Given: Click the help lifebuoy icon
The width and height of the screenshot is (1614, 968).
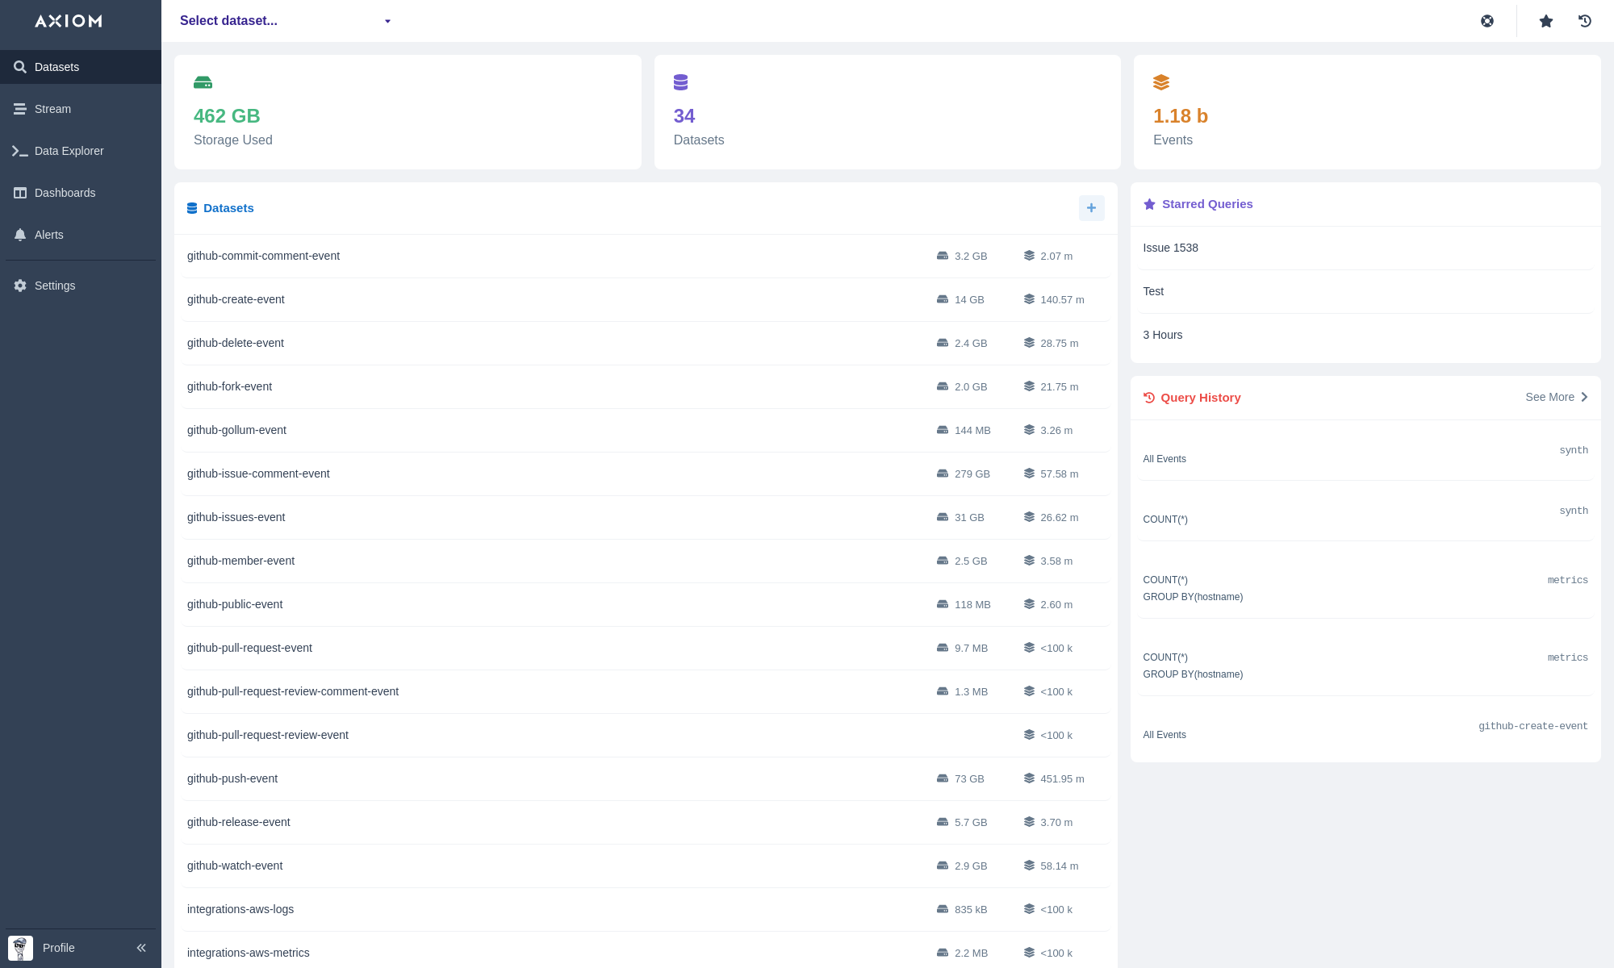Looking at the screenshot, I should [x=1486, y=21].
